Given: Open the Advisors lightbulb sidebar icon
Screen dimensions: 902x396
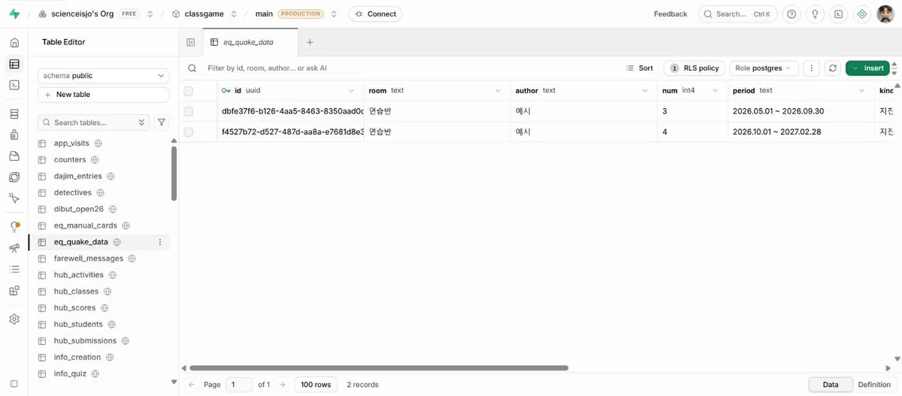Looking at the screenshot, I should (x=14, y=227).
